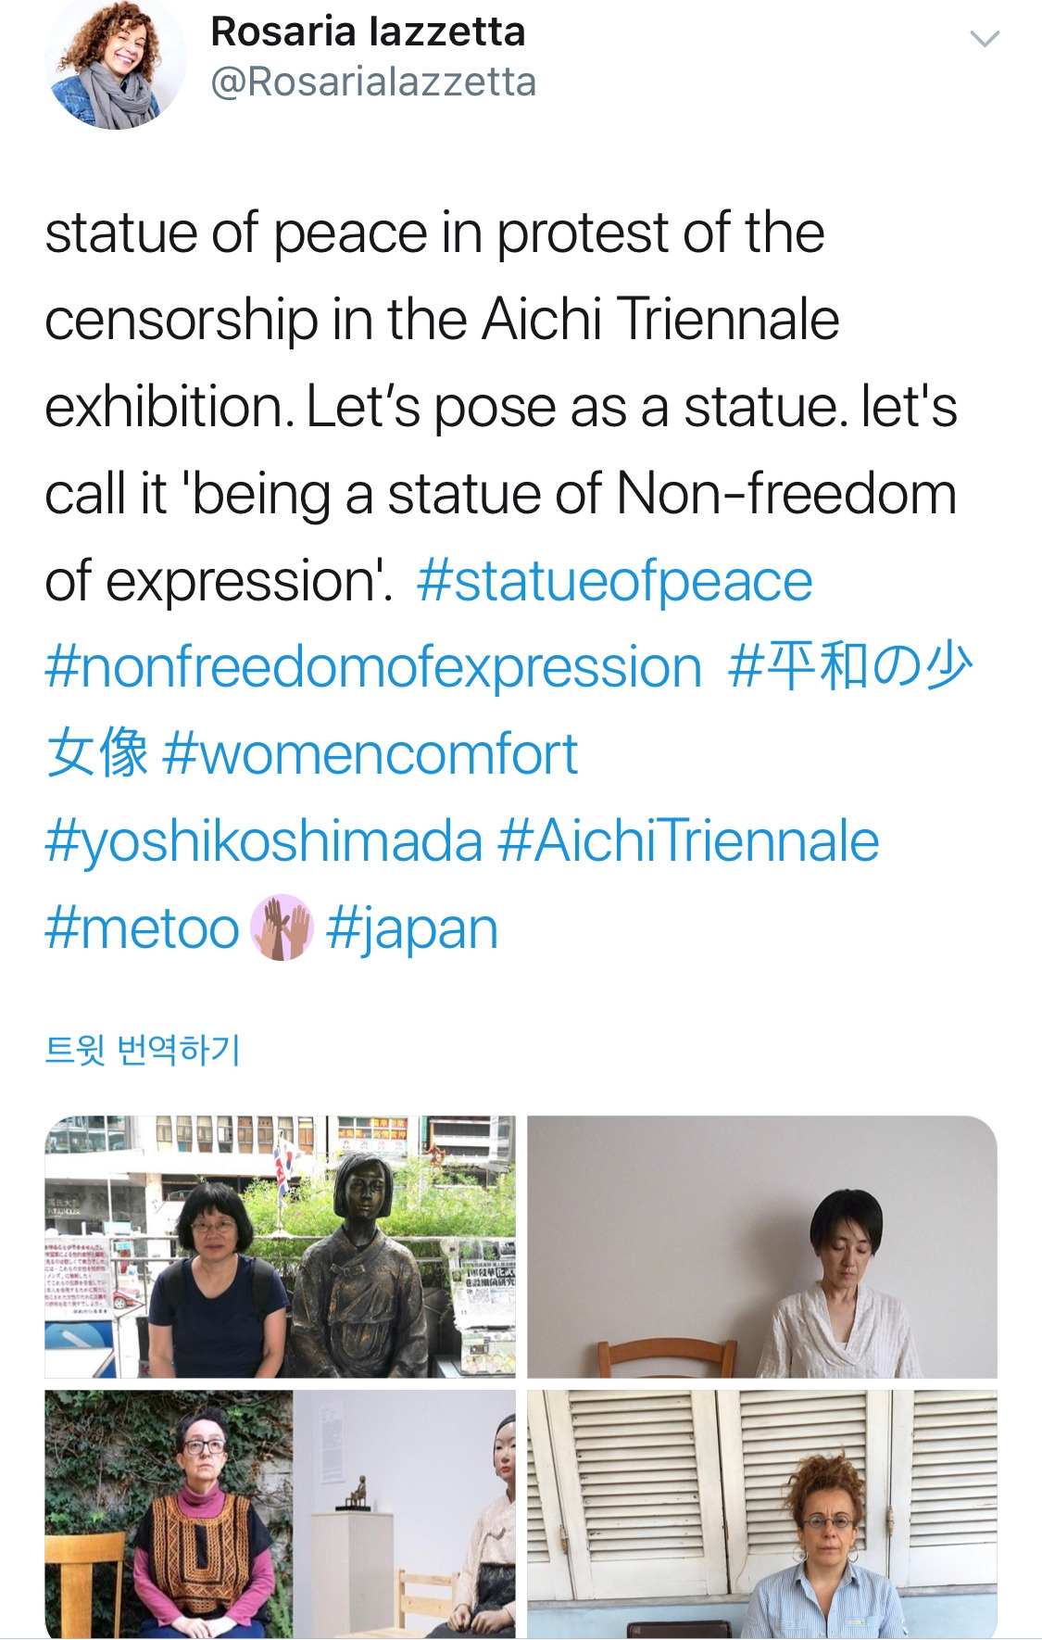
Task: Tap the 트윗 번역하기 translate link
Action: click(143, 1050)
